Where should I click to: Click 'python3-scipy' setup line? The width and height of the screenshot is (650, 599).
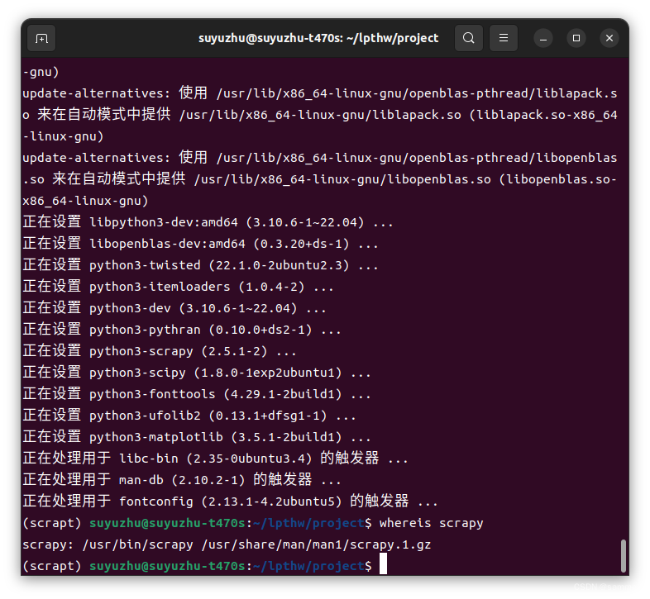coord(197,373)
